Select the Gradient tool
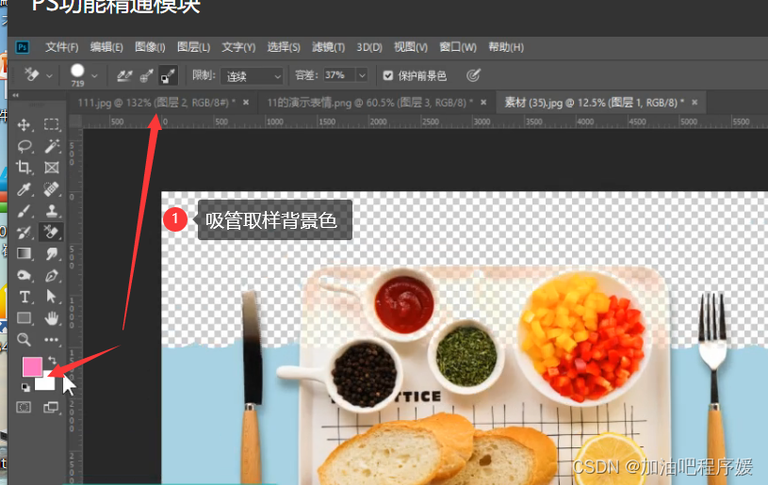The width and height of the screenshot is (768, 485). [x=24, y=253]
